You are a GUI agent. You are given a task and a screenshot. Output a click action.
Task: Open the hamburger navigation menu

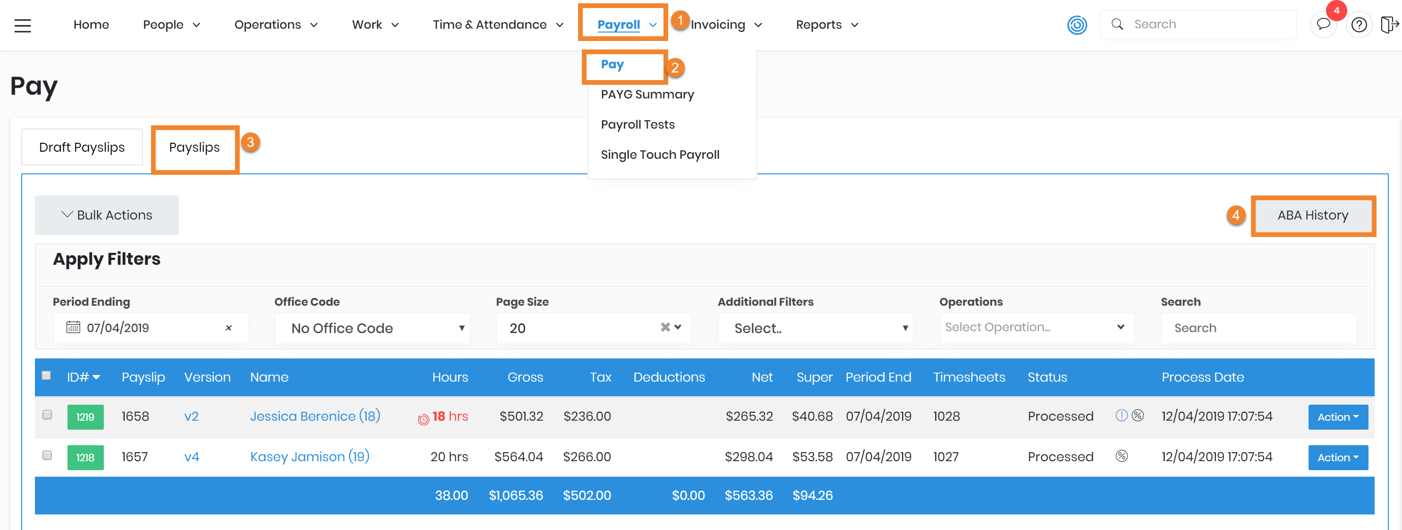[22, 25]
